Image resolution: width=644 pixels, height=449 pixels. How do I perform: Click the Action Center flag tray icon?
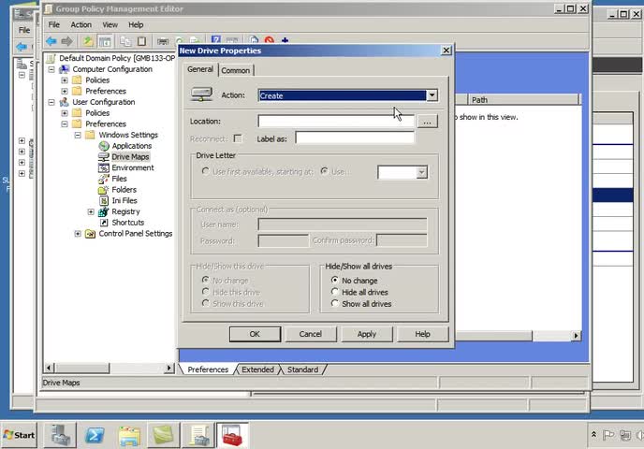click(x=608, y=435)
